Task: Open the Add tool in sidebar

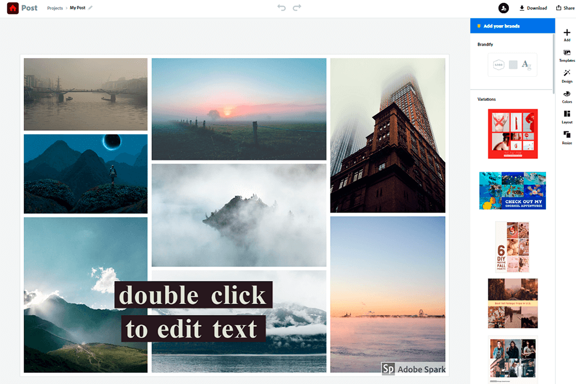Action: [567, 35]
